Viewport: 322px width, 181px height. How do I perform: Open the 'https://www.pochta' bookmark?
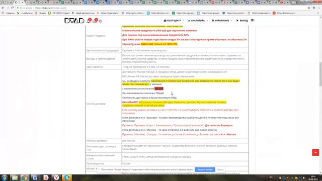233,13
